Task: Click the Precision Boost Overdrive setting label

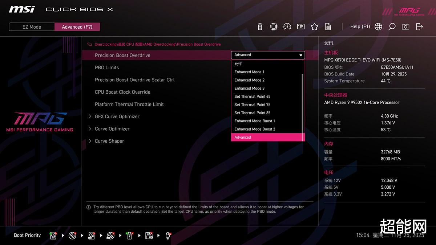Action: [x=122, y=55]
